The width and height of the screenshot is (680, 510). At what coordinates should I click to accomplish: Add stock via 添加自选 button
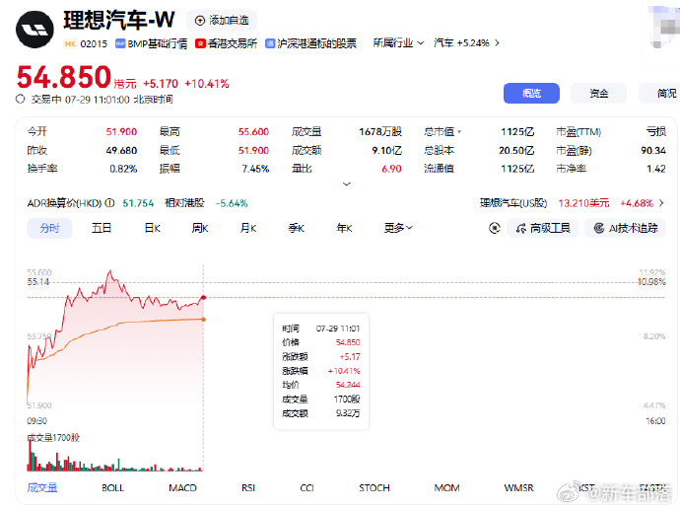coord(222,21)
